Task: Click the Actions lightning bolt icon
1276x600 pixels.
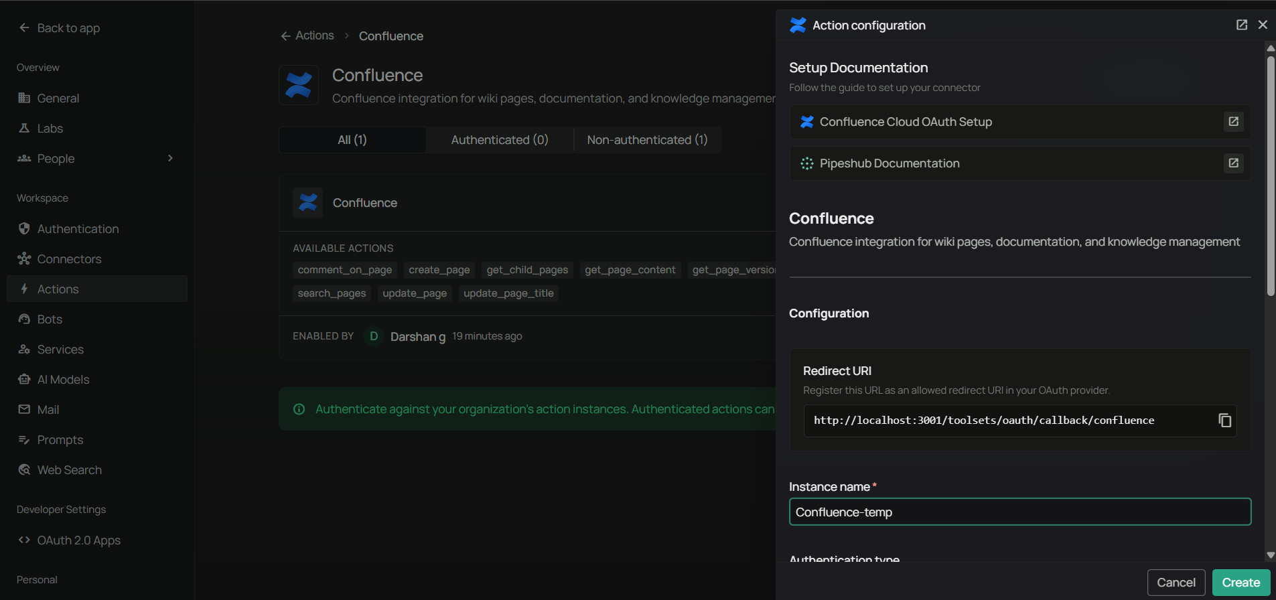Action: coord(24,289)
